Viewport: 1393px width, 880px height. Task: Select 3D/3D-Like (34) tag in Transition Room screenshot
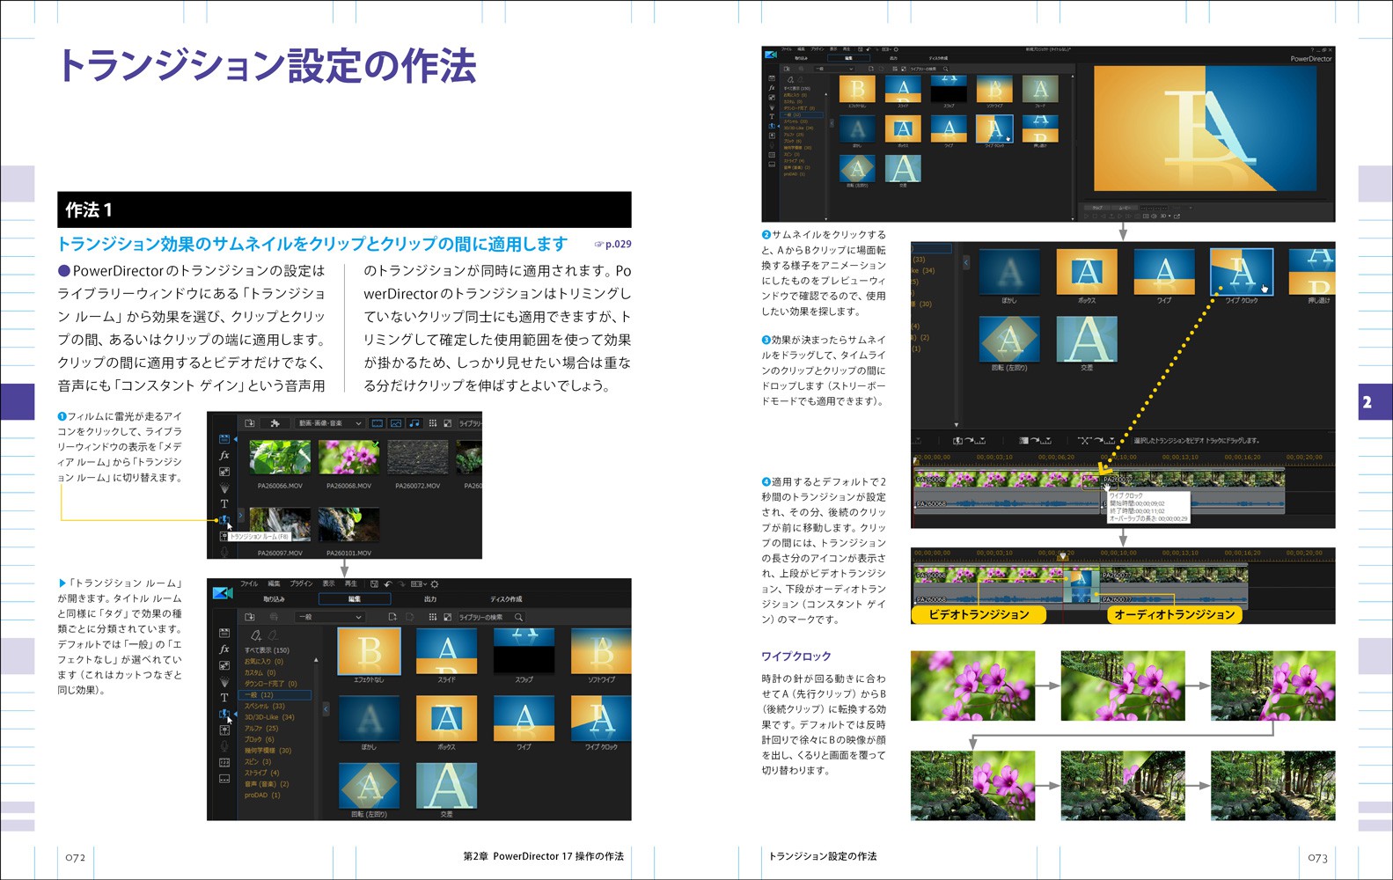coord(269,717)
